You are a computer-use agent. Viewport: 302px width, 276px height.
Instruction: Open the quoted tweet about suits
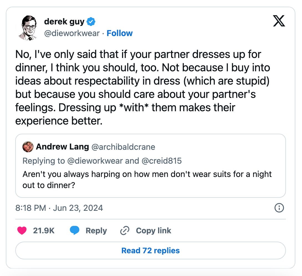[150, 166]
